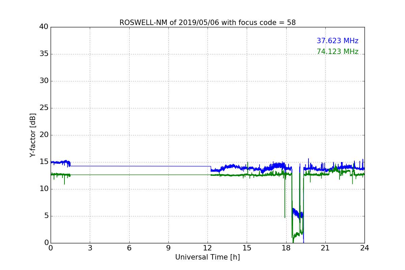Click the plot title 'ROSWELL-NM of 2019/05/06 with focus code = 58'
This screenshot has height=270, width=405.
point(208,23)
